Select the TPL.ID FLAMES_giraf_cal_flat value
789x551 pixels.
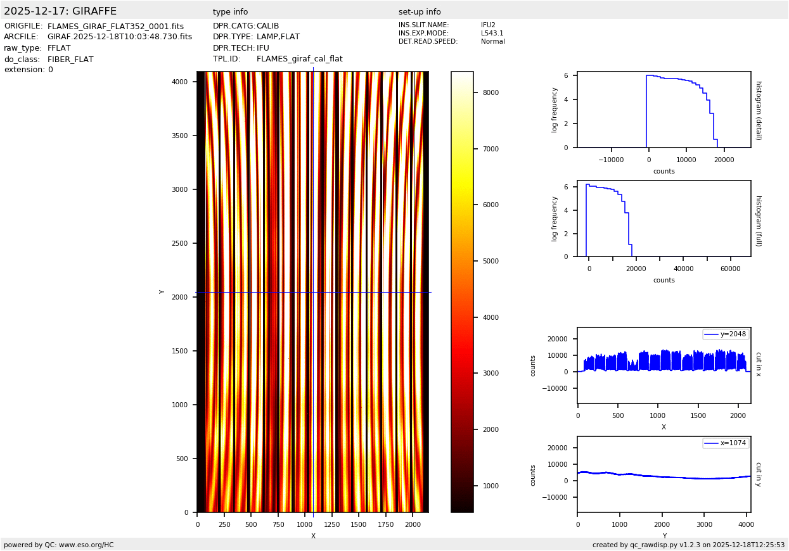point(299,59)
